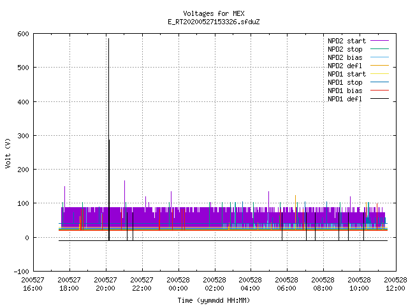
Task: Click the 200 y-axis tick label
Action: (23, 170)
